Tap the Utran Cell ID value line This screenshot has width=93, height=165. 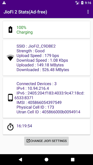pyautogui.click(x=48, y=112)
